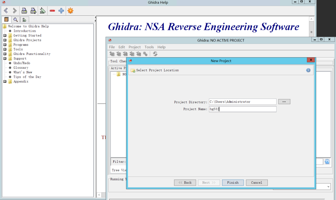
Task: Click the filter options icon beside Filter field
Action: pyautogui.click(x=327, y=161)
